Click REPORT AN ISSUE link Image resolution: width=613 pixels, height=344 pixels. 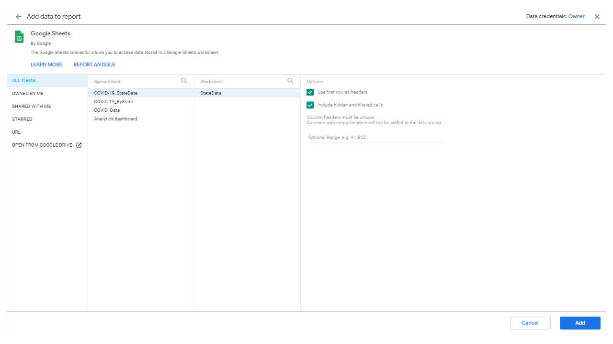click(x=94, y=64)
